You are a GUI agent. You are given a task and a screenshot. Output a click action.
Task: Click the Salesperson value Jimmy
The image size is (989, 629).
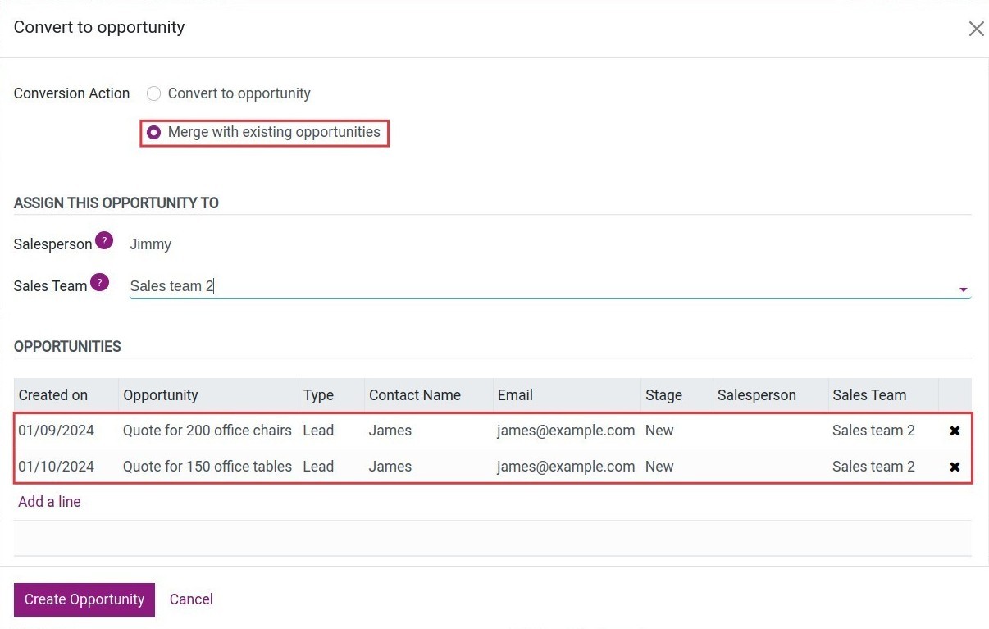[151, 244]
